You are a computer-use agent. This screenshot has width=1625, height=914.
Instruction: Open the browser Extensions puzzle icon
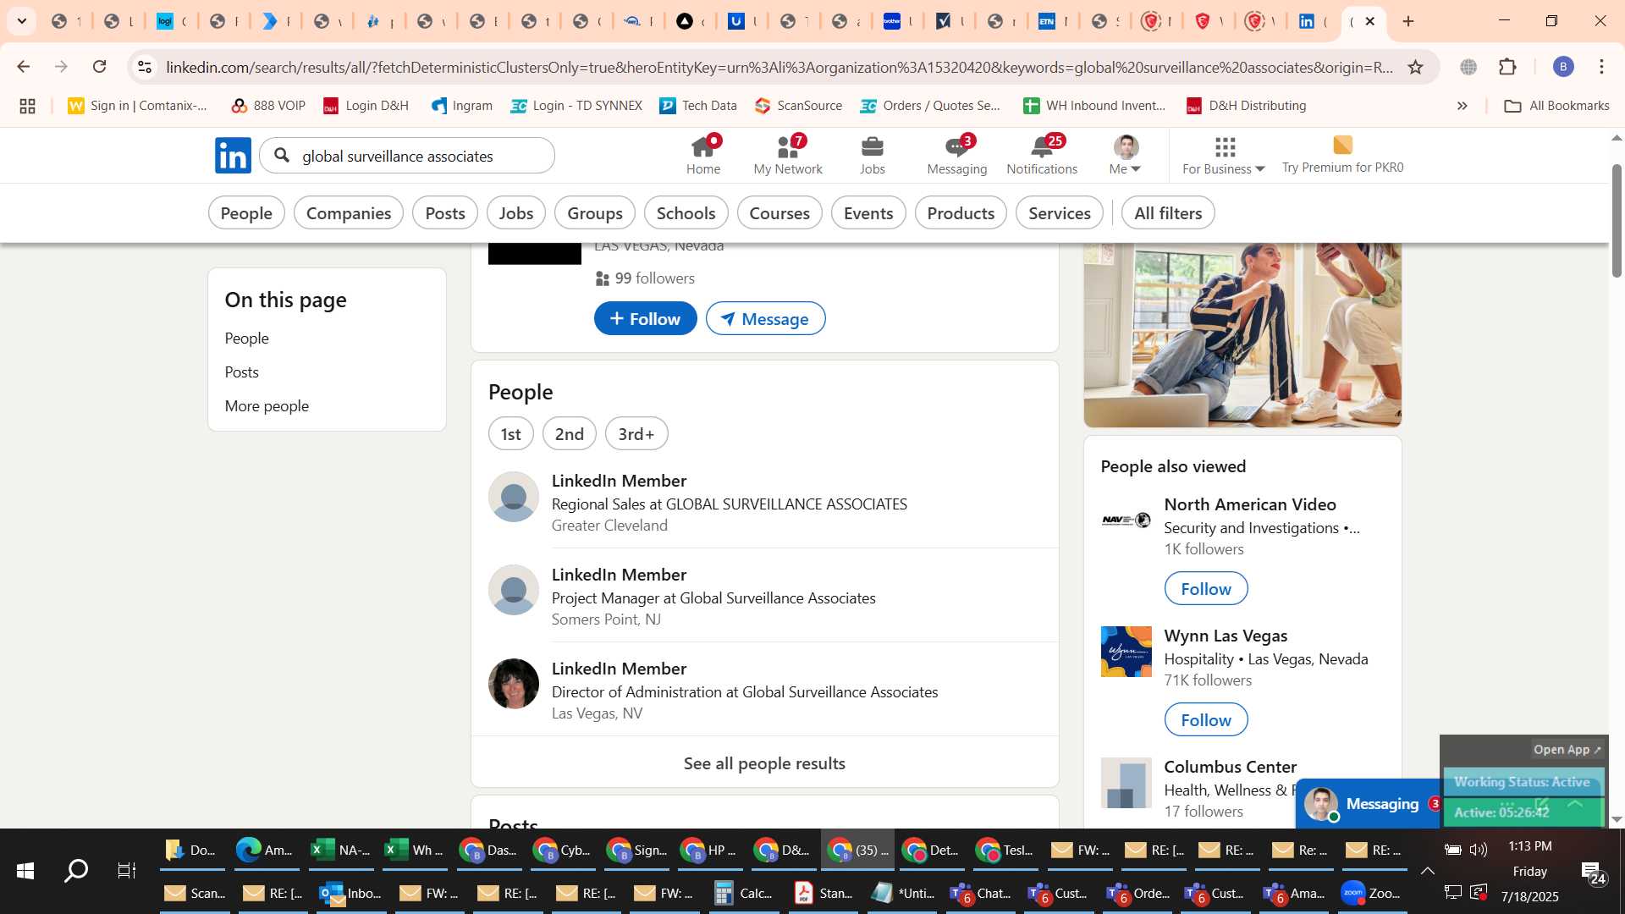pos(1507,67)
